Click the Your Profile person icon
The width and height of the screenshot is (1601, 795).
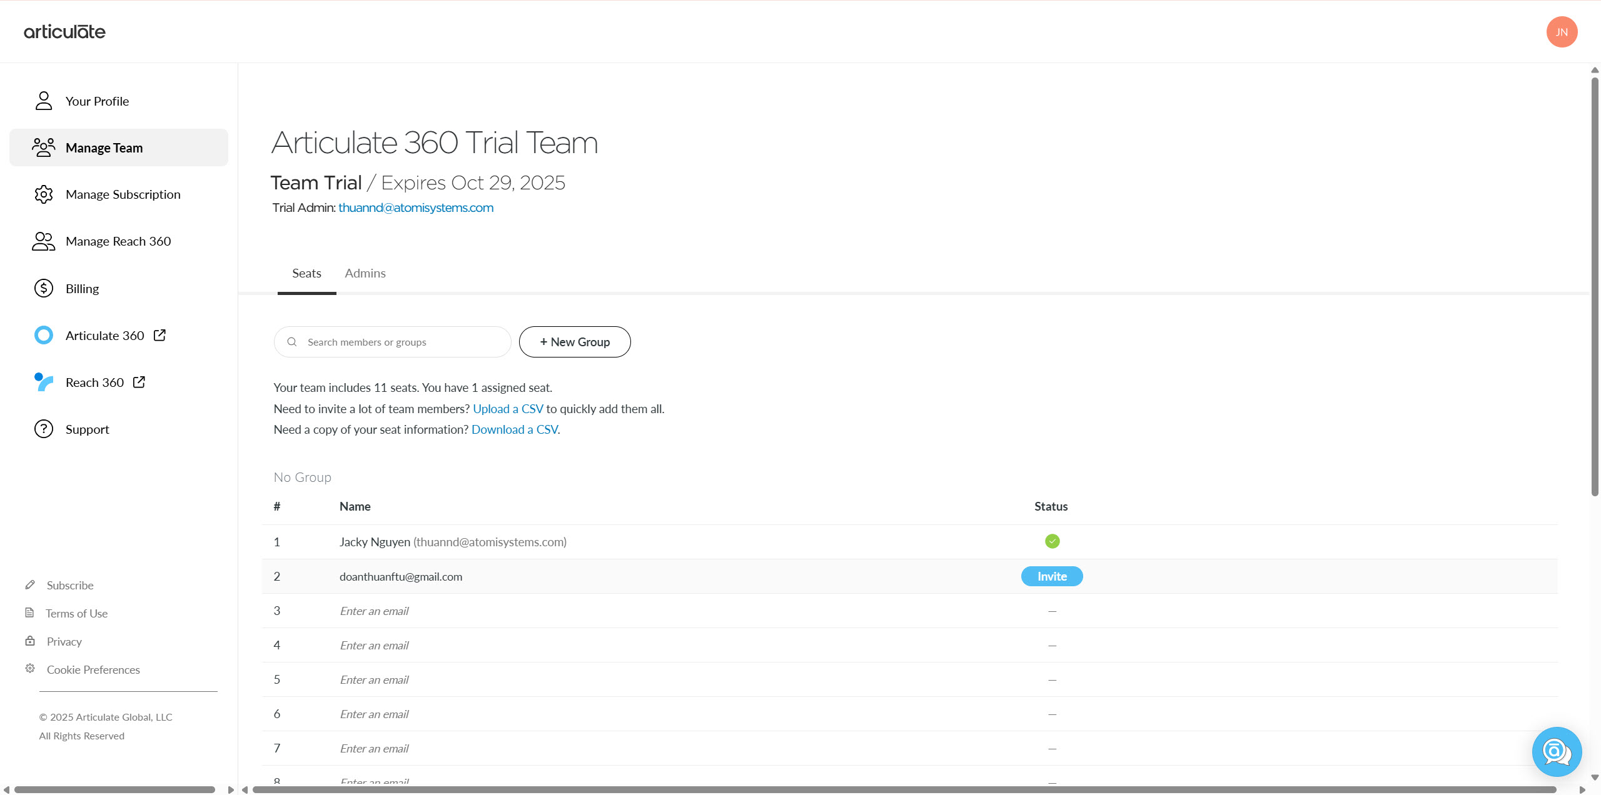pos(44,101)
